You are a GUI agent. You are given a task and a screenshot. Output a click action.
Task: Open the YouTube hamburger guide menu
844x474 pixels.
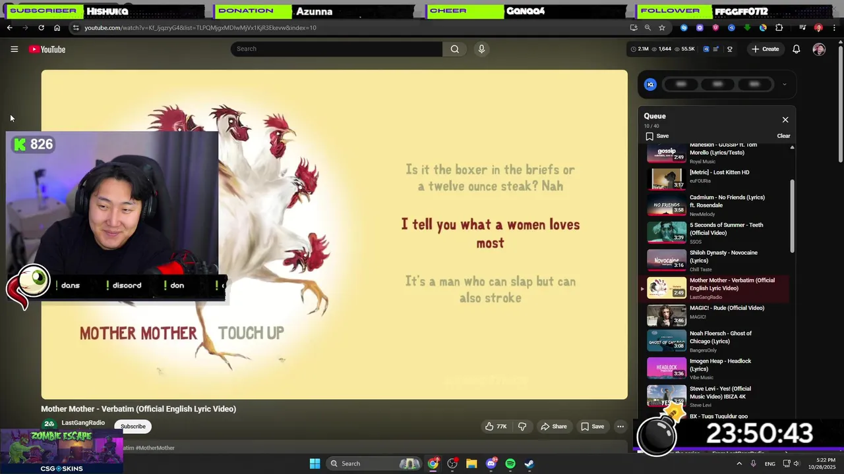14,49
